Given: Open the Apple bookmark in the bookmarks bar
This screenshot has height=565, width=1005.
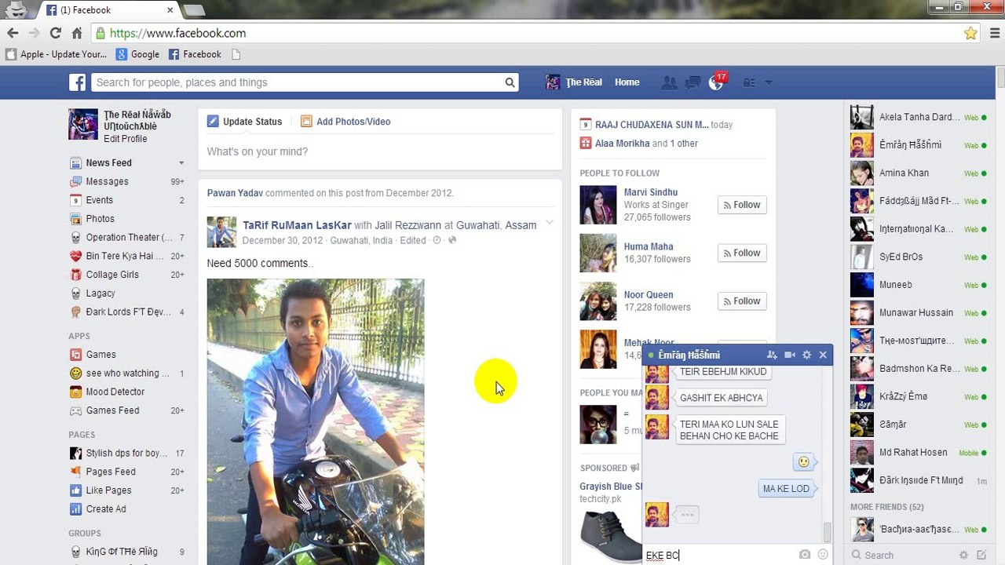Looking at the screenshot, I should [56, 54].
